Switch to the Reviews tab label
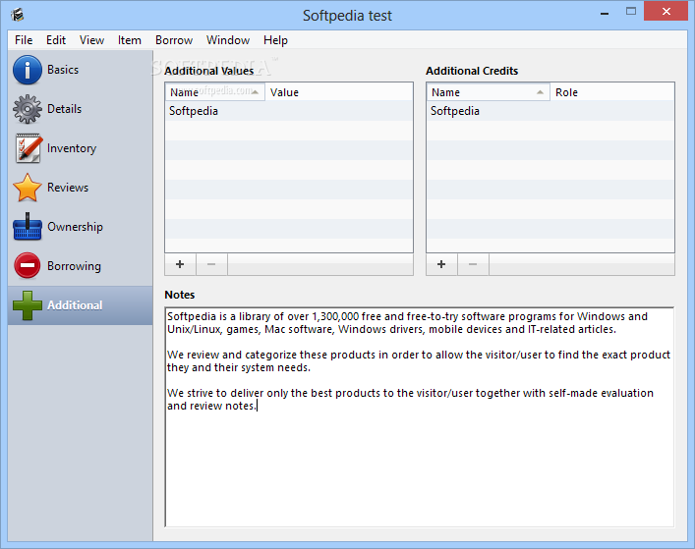The image size is (695, 549). pyautogui.click(x=68, y=188)
